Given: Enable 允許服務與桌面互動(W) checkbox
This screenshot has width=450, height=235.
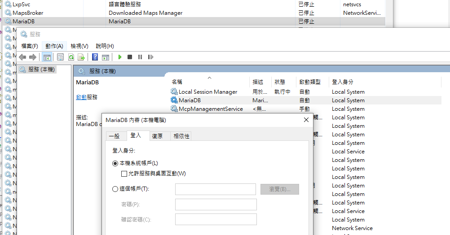Looking at the screenshot, I should pyautogui.click(x=124, y=174).
